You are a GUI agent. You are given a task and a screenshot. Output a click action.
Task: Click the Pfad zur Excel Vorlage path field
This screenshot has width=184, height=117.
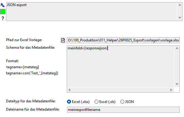pos(123,40)
